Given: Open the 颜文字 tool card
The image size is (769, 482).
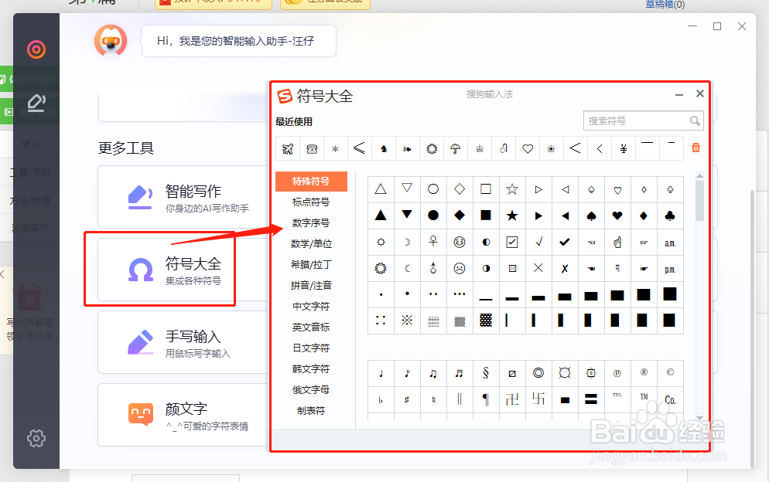Looking at the screenshot, I should [183, 415].
